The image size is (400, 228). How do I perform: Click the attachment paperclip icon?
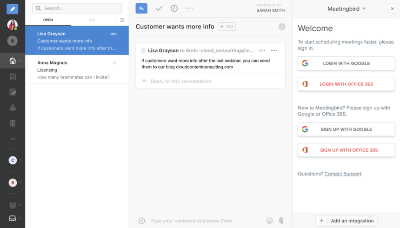coord(281,221)
